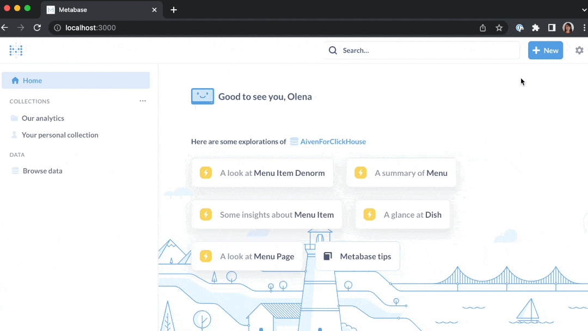
Task: Open the settings gear menu
Action: coord(579,50)
